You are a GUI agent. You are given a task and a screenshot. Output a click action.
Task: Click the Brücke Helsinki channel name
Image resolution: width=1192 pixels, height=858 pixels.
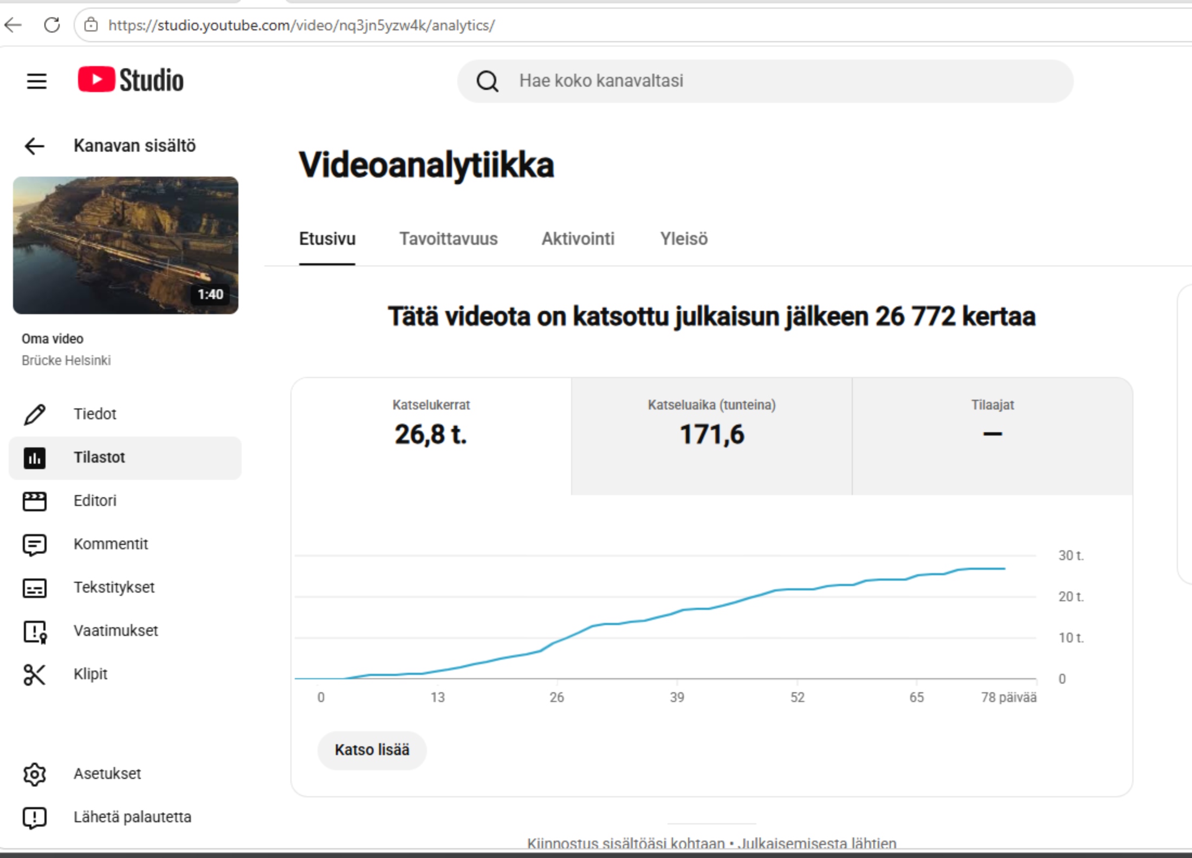point(66,361)
